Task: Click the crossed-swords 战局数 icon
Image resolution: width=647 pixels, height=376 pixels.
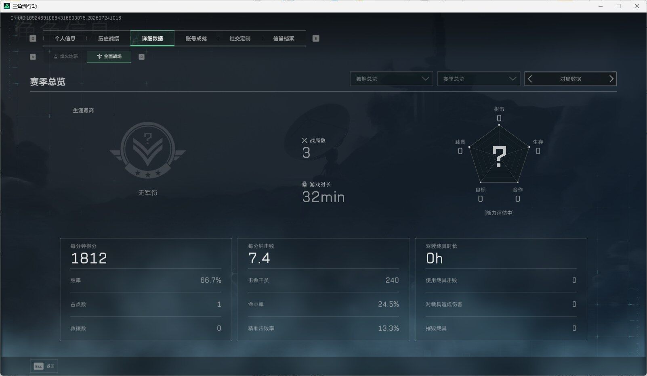Action: click(305, 140)
